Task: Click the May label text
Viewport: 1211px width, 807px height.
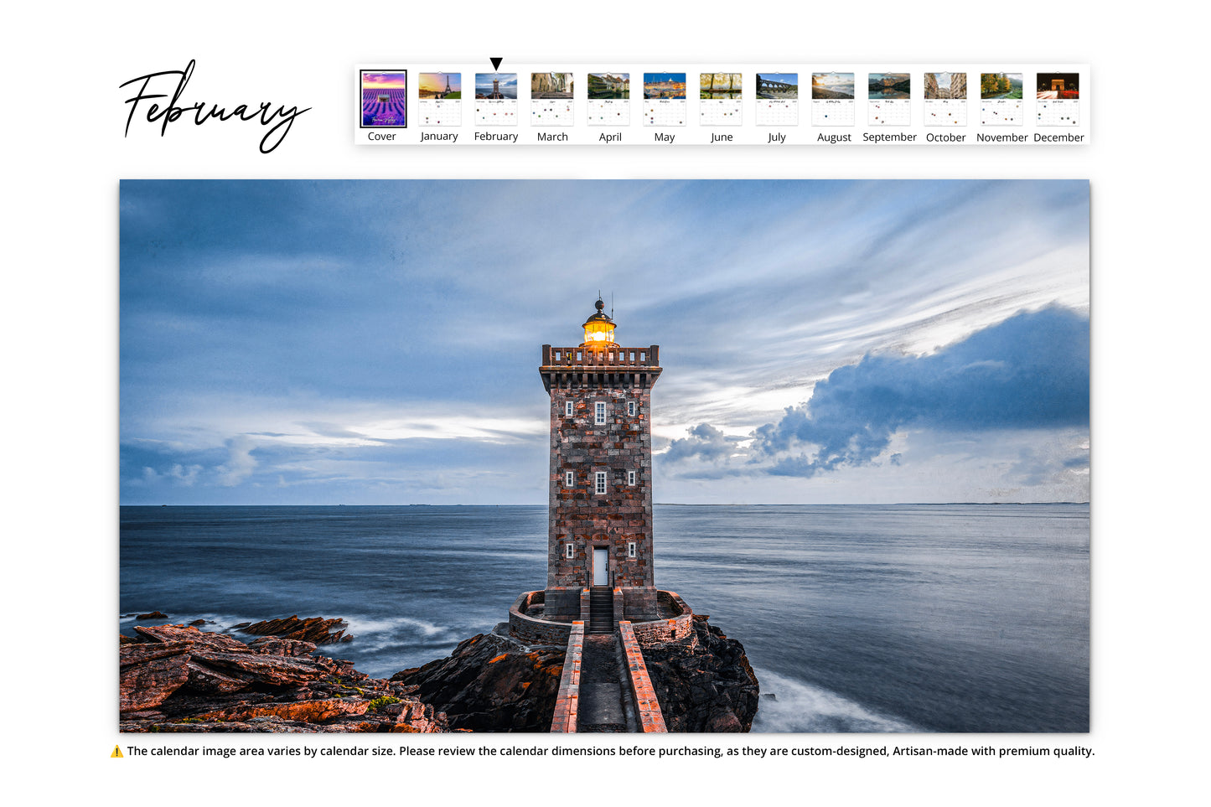Action: click(x=665, y=137)
